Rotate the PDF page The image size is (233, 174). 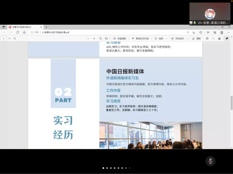(x=100, y=39)
